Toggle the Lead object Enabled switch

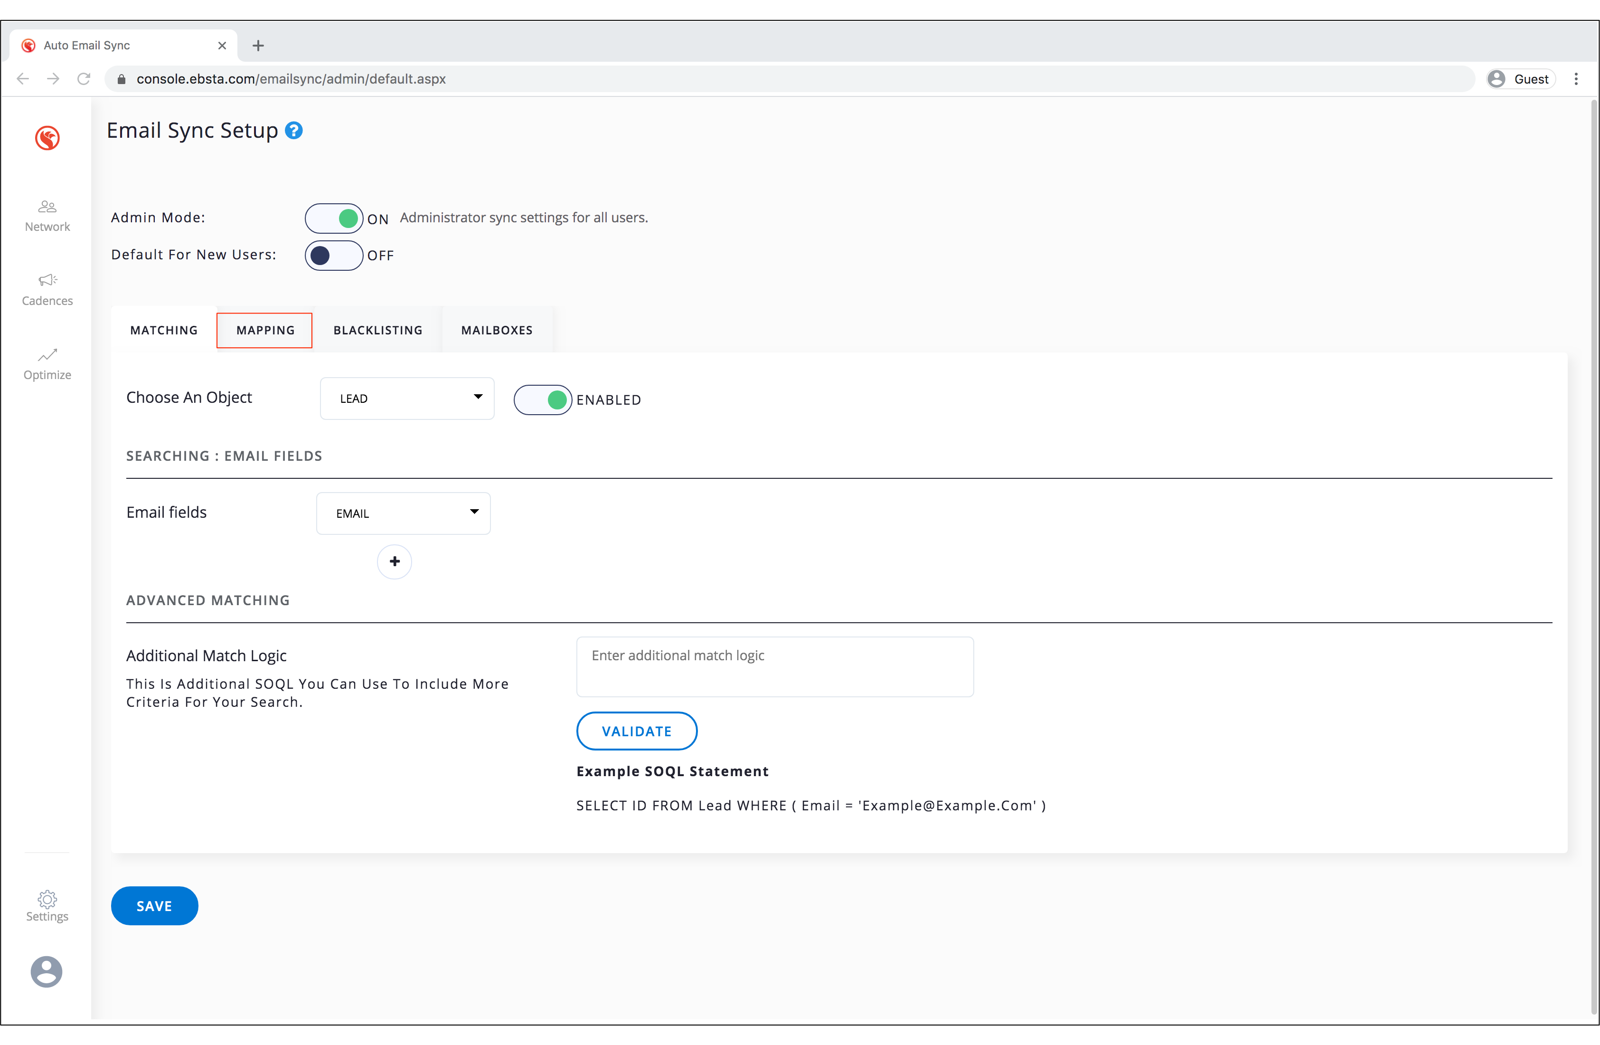click(543, 400)
